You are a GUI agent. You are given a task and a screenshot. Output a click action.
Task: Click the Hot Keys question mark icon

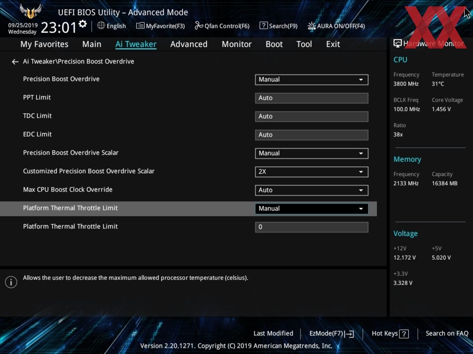404,334
